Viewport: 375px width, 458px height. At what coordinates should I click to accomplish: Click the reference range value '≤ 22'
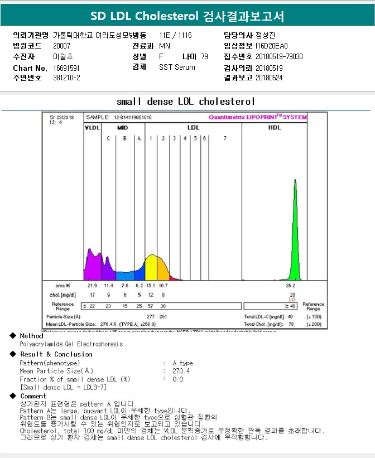89,306
